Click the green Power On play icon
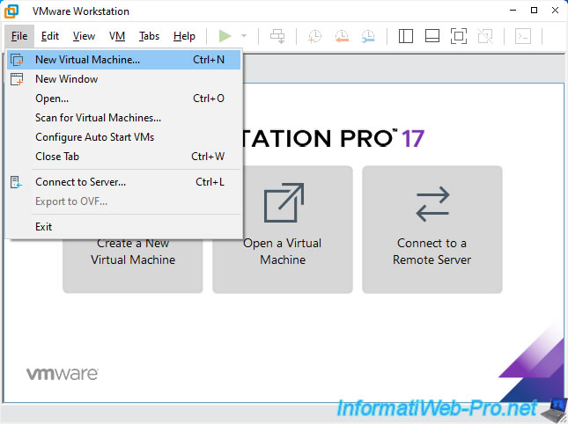Screen dimensions: 568x424 (x=225, y=36)
